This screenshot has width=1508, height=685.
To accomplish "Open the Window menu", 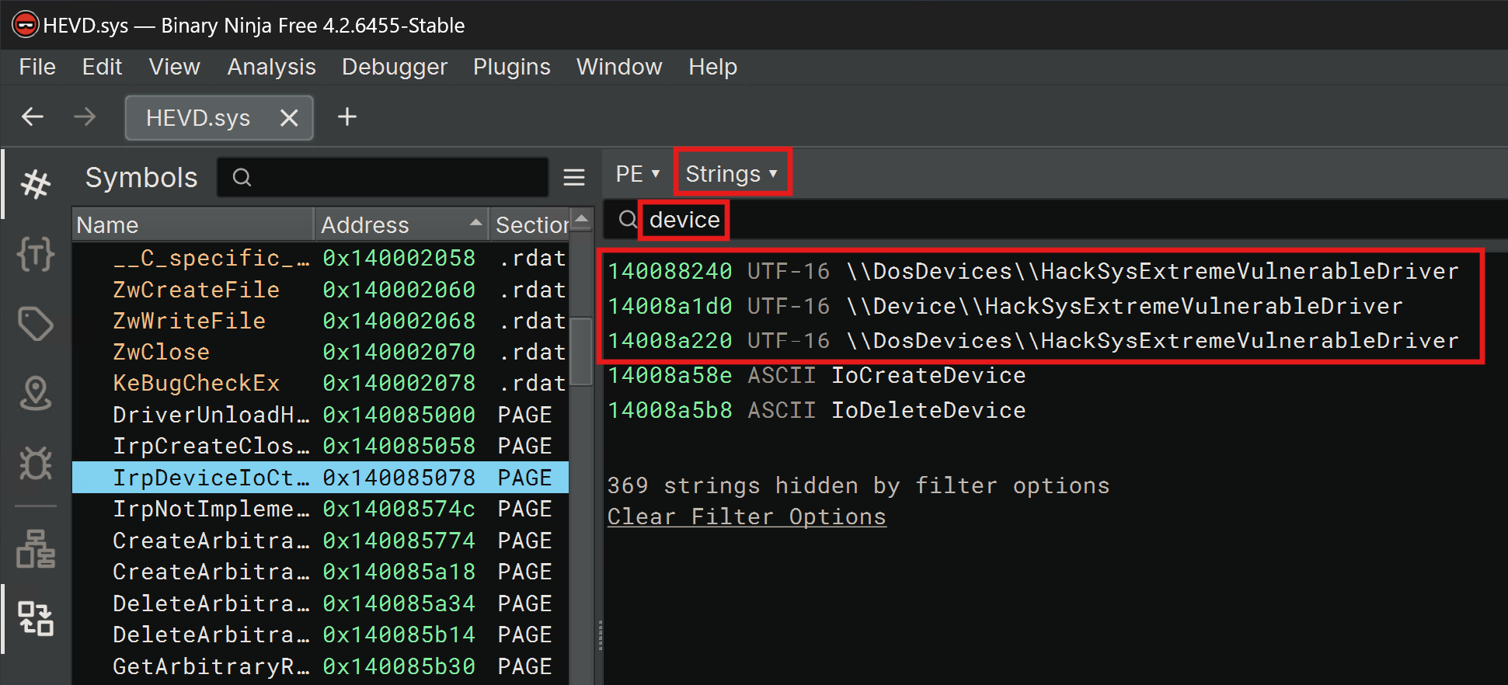I will tap(619, 67).
